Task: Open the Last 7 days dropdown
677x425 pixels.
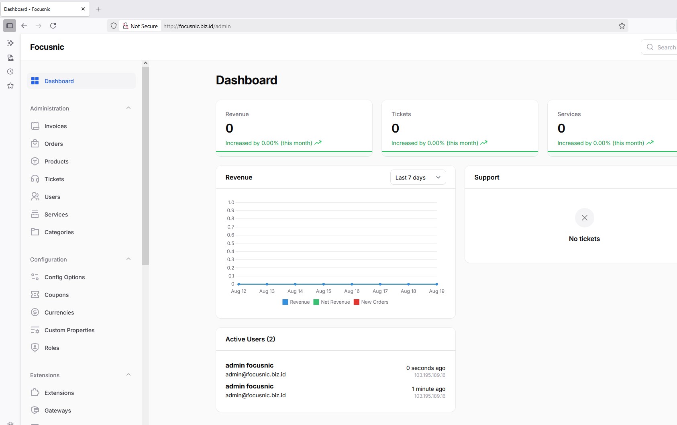Action: pyautogui.click(x=418, y=178)
